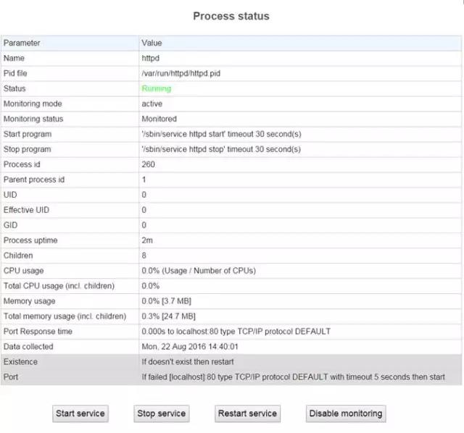This screenshot has height=433, width=464.
Task: Click the Process status heading
Action: coord(231,16)
